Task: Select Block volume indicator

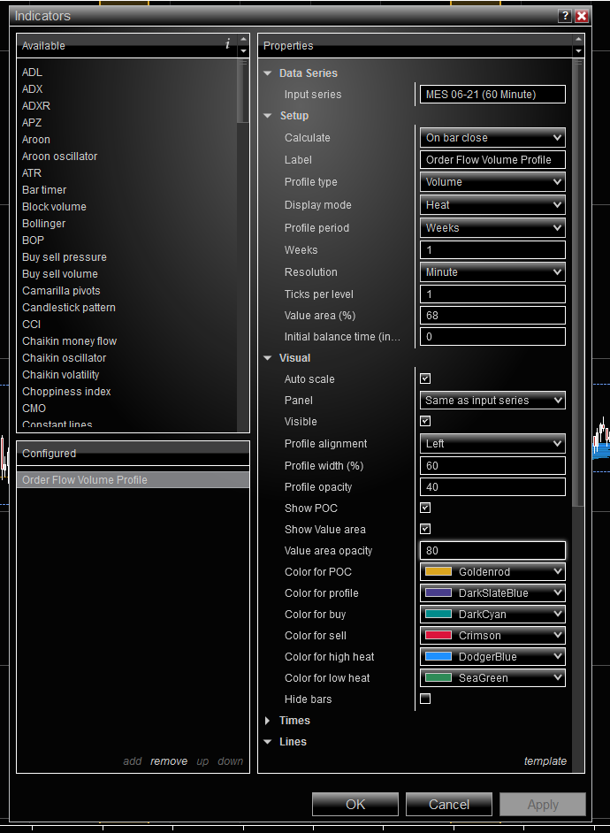Action: point(54,207)
